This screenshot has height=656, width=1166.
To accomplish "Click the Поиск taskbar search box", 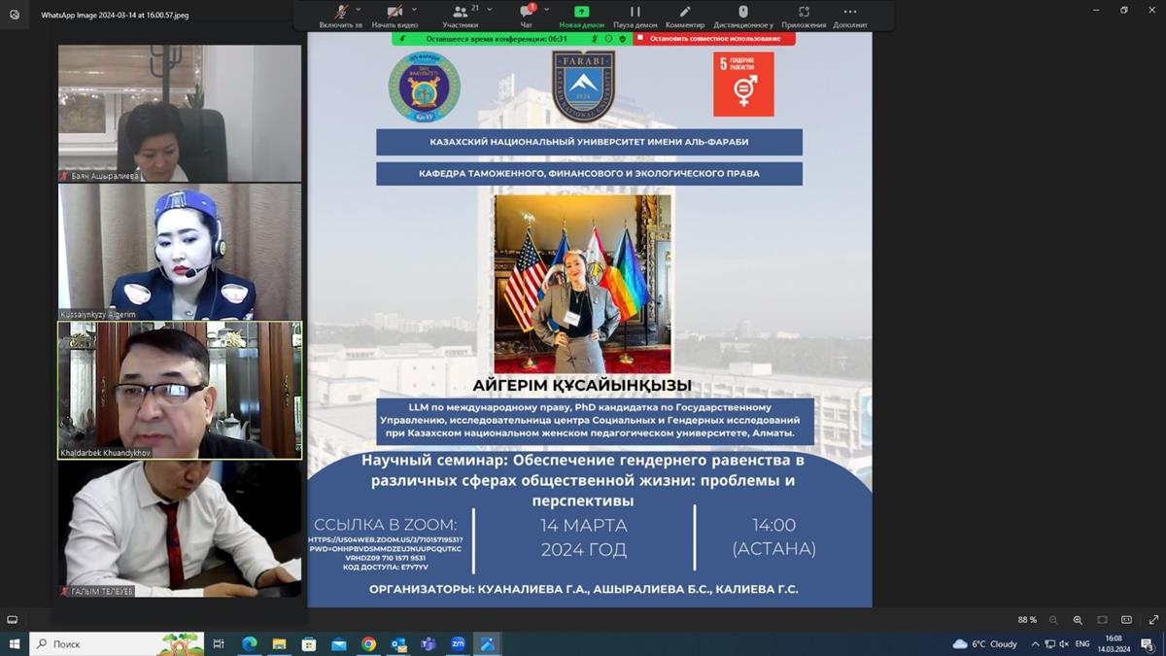I will [x=119, y=643].
